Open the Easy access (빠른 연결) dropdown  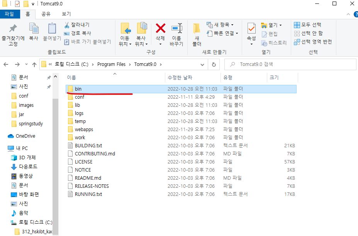click(222, 33)
